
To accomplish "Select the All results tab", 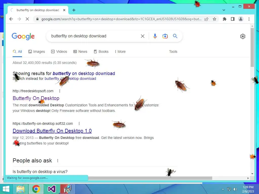I will [x=17, y=52].
